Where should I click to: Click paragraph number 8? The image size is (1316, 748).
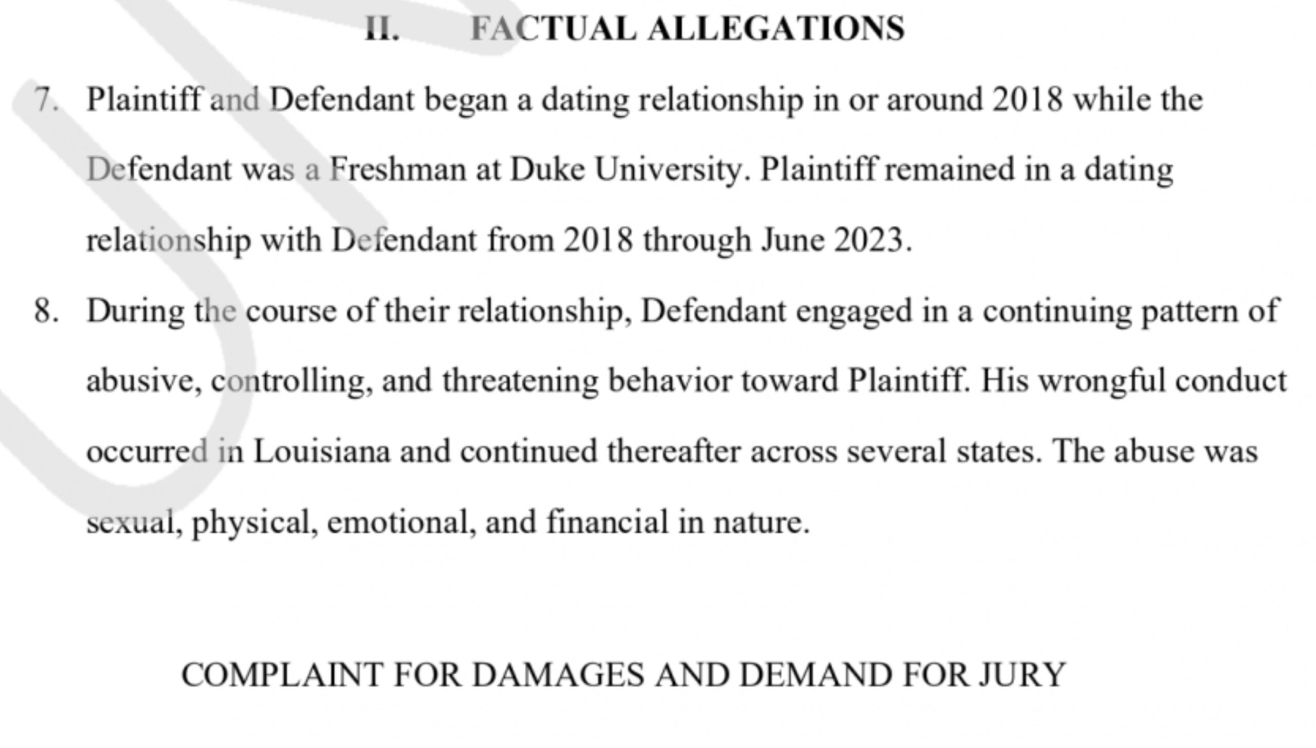click(45, 312)
